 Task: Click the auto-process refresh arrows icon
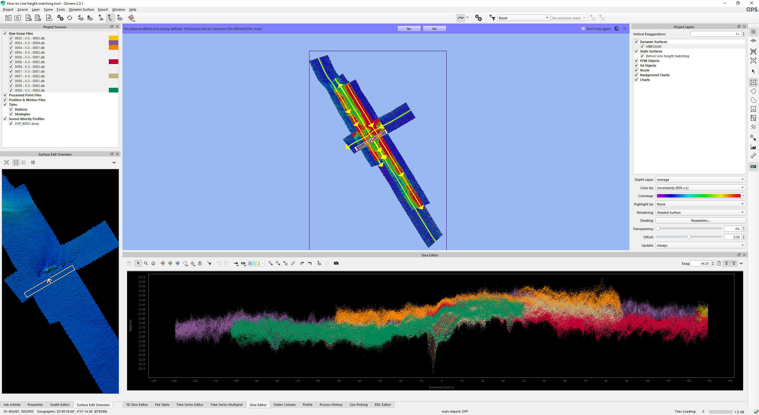pos(70,18)
